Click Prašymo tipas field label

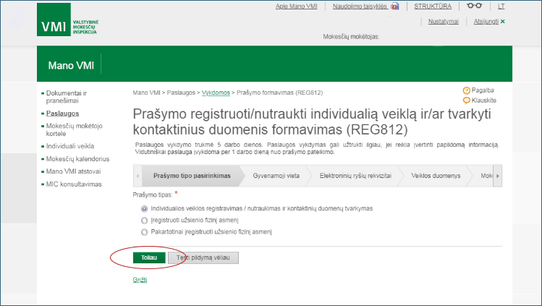[x=153, y=195]
